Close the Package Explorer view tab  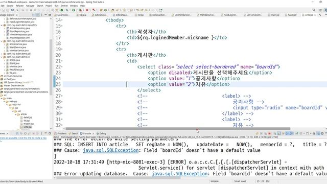coord(17,15)
